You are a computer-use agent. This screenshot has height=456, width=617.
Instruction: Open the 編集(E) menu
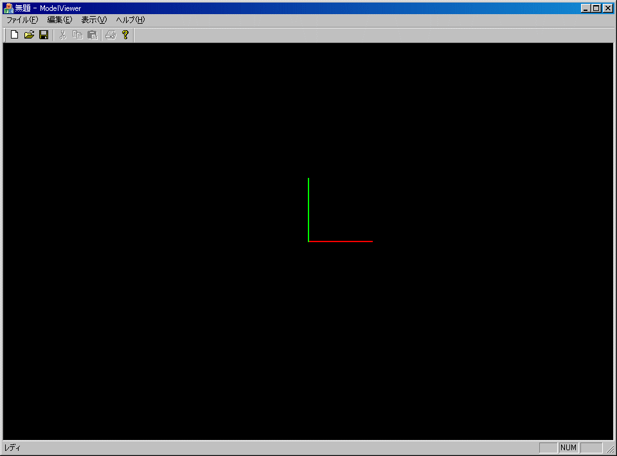[x=59, y=20]
